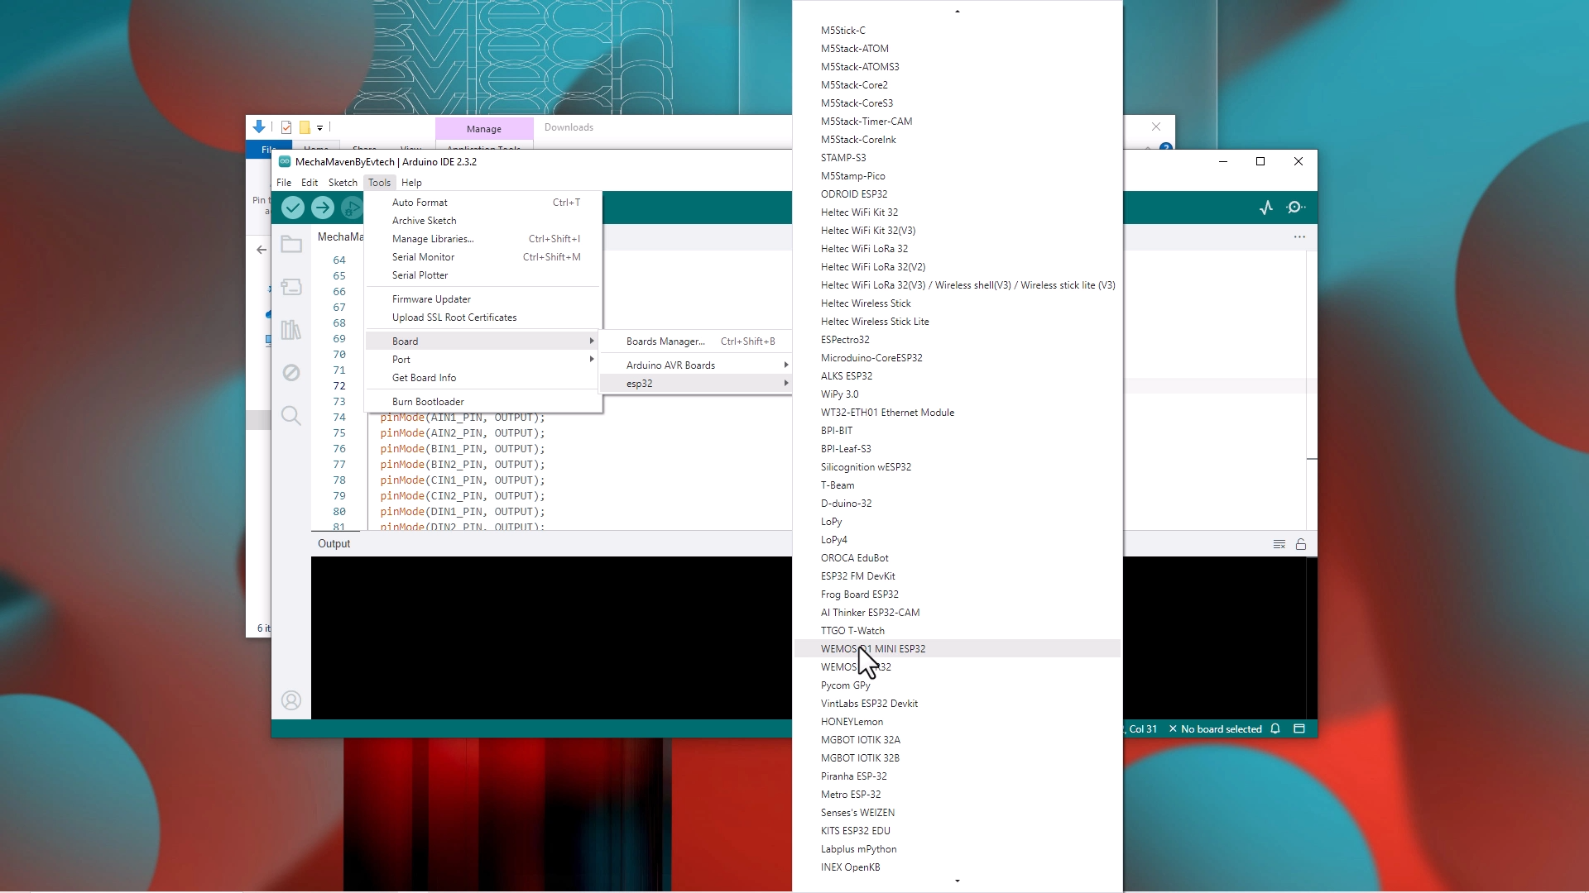Select WEMOS D1 MINI ESP32 board
This screenshot has width=1589, height=893.
pos(957,648)
